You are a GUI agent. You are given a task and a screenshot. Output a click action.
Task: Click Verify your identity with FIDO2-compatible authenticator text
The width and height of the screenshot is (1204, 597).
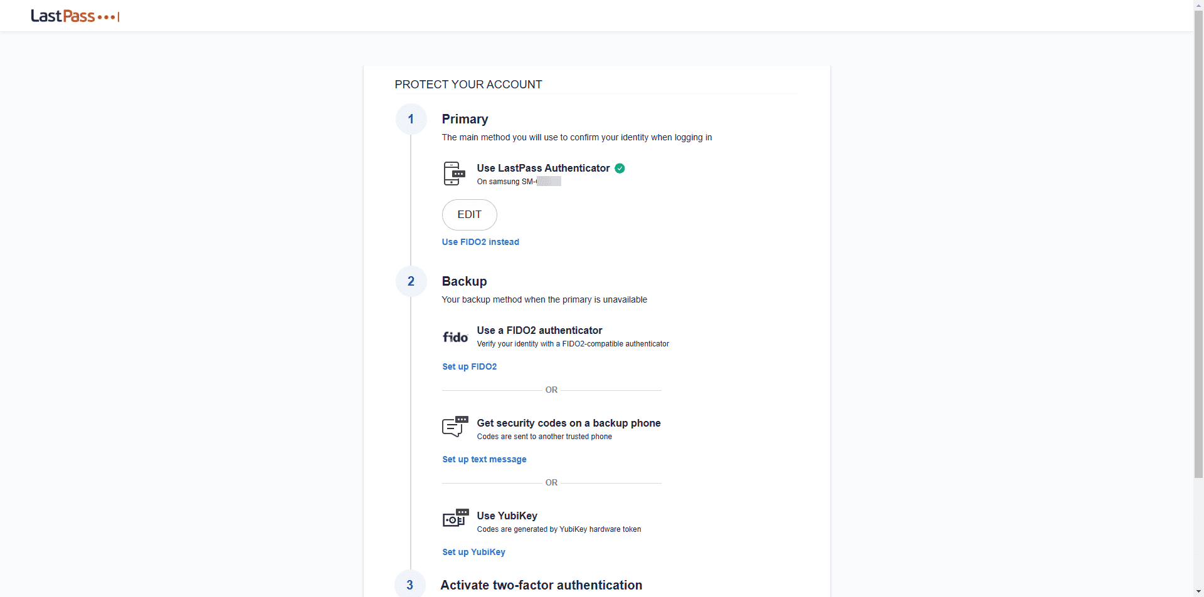[x=573, y=344]
